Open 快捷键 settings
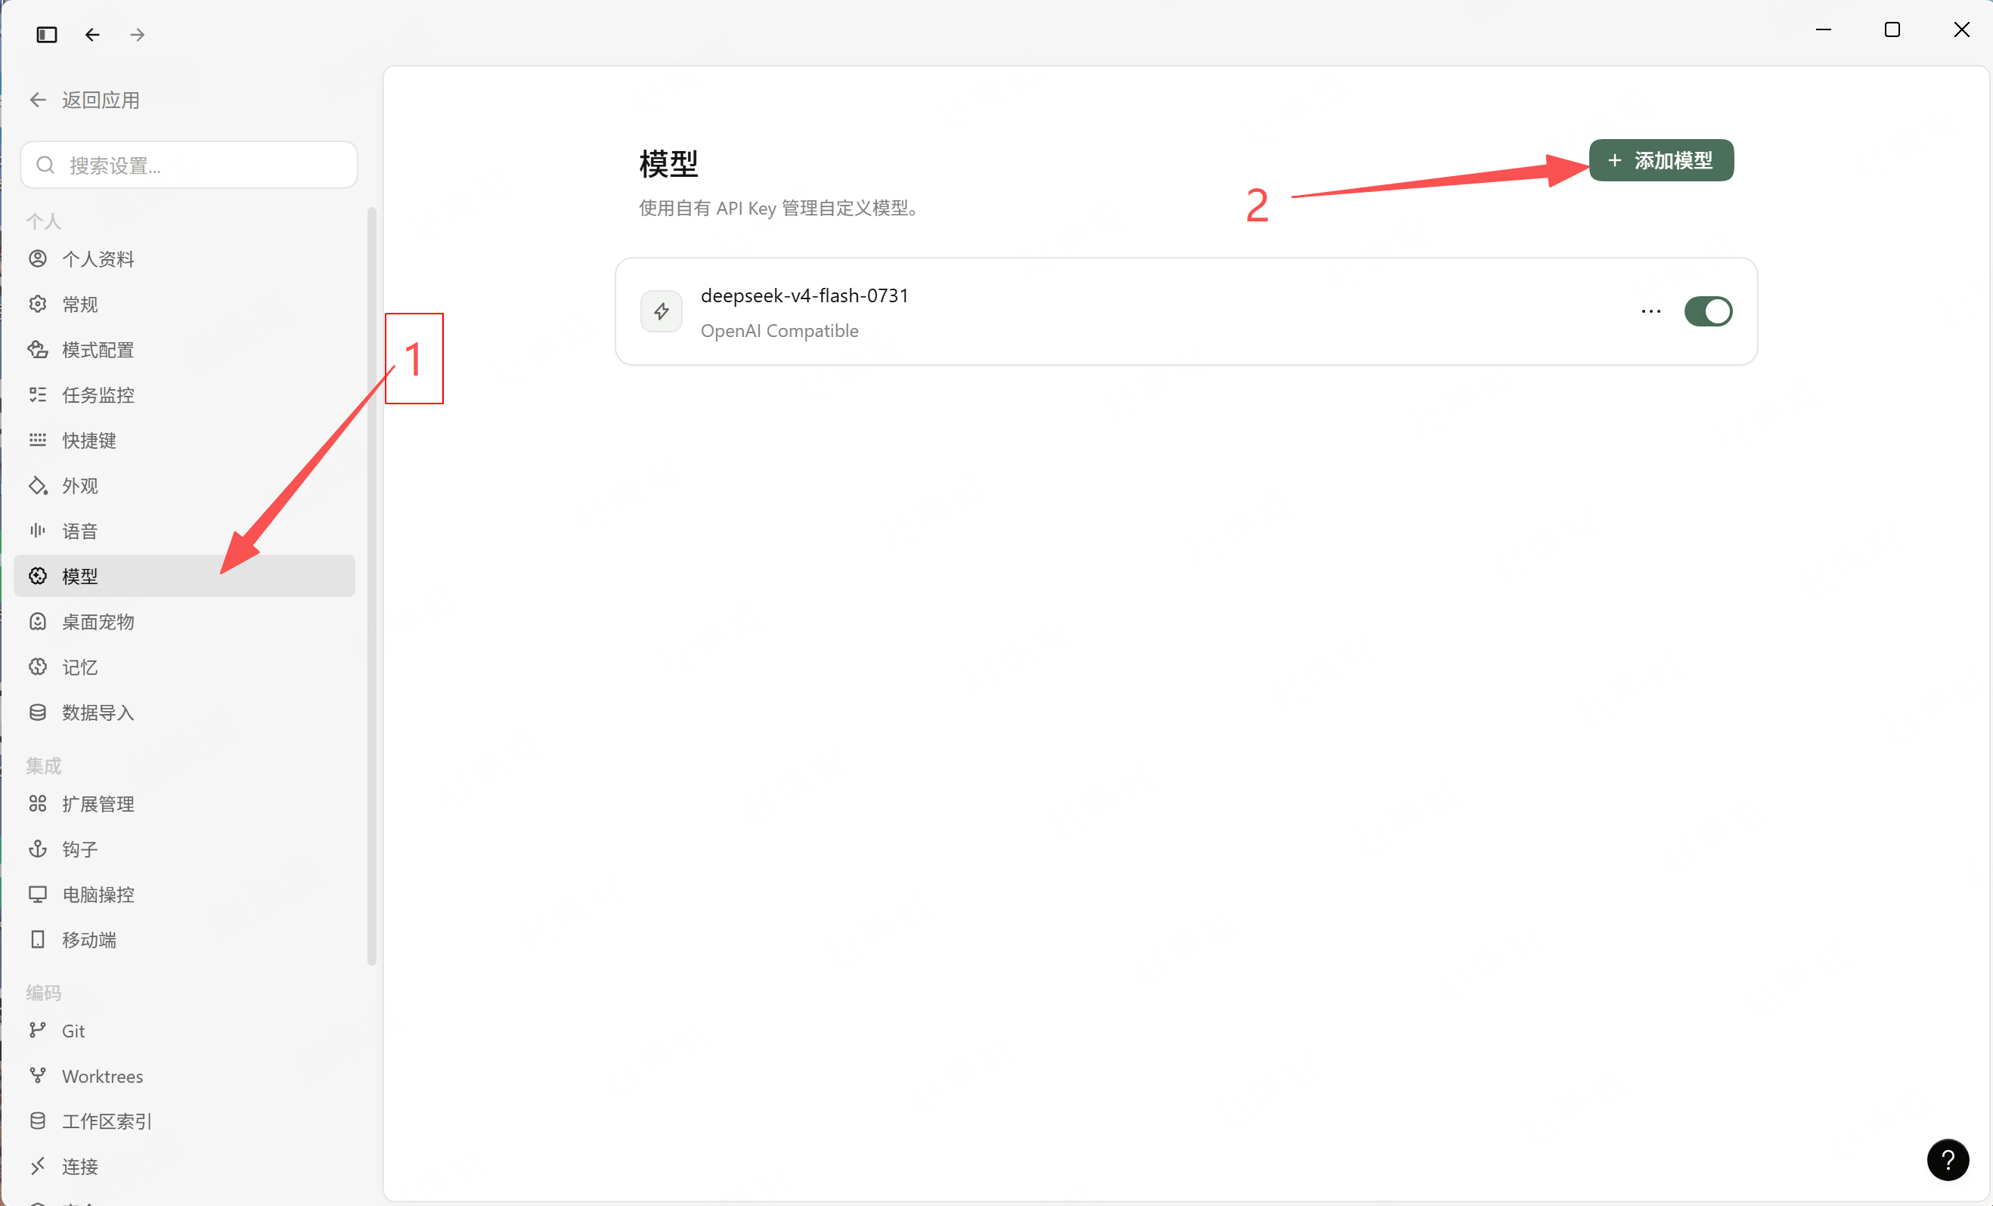This screenshot has height=1206, width=1993. point(184,440)
